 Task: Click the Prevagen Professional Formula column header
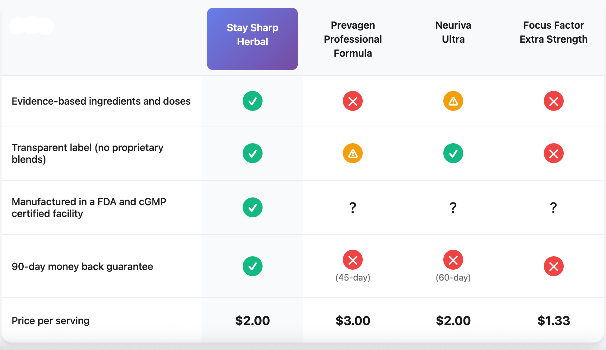tap(353, 39)
